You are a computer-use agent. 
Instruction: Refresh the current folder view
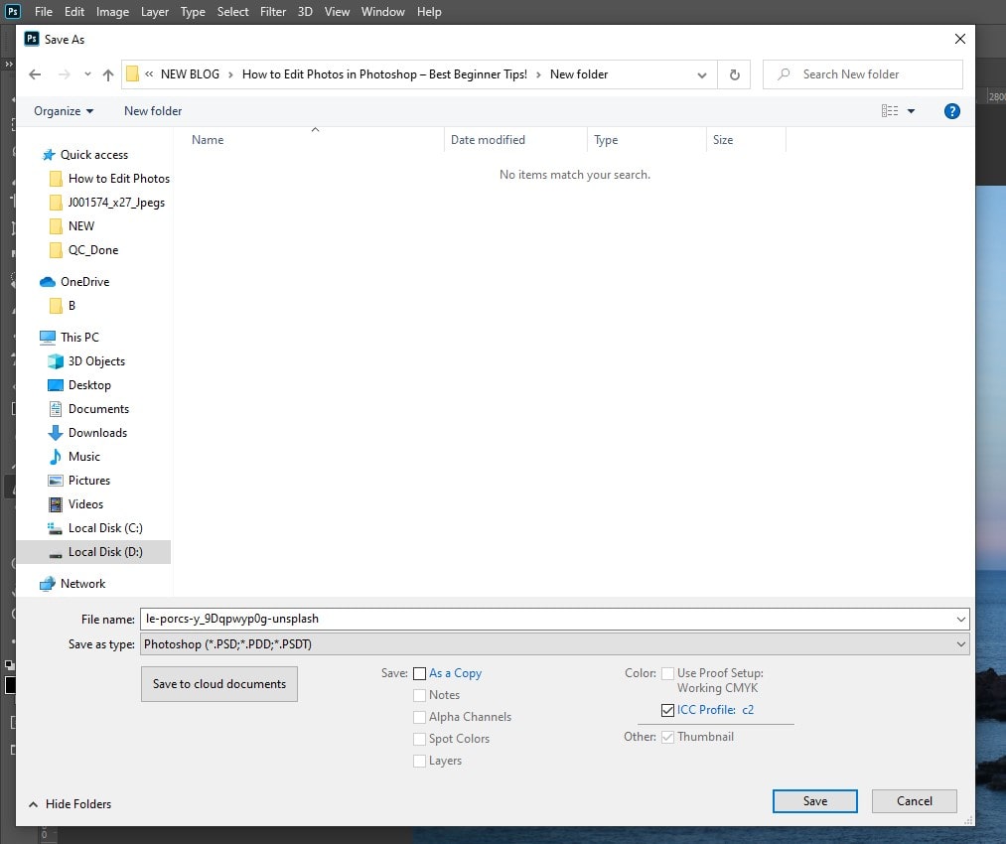[734, 74]
